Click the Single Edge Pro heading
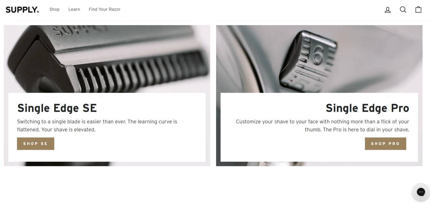 (x=367, y=108)
